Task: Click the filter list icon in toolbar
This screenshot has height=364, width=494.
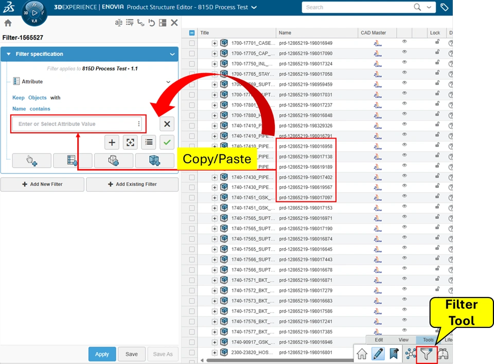Action: click(130, 23)
